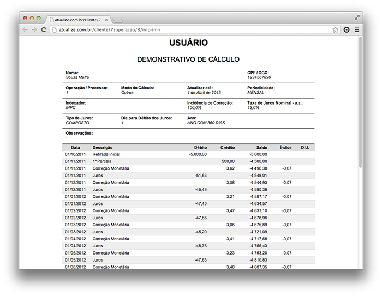Click the saldo value -4.587,17
Screen dimensions: 382x296
pyautogui.click(x=258, y=197)
